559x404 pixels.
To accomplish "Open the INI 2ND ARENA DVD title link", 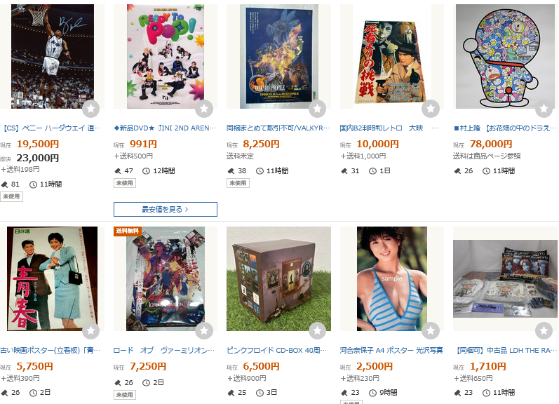I will tap(165, 128).
